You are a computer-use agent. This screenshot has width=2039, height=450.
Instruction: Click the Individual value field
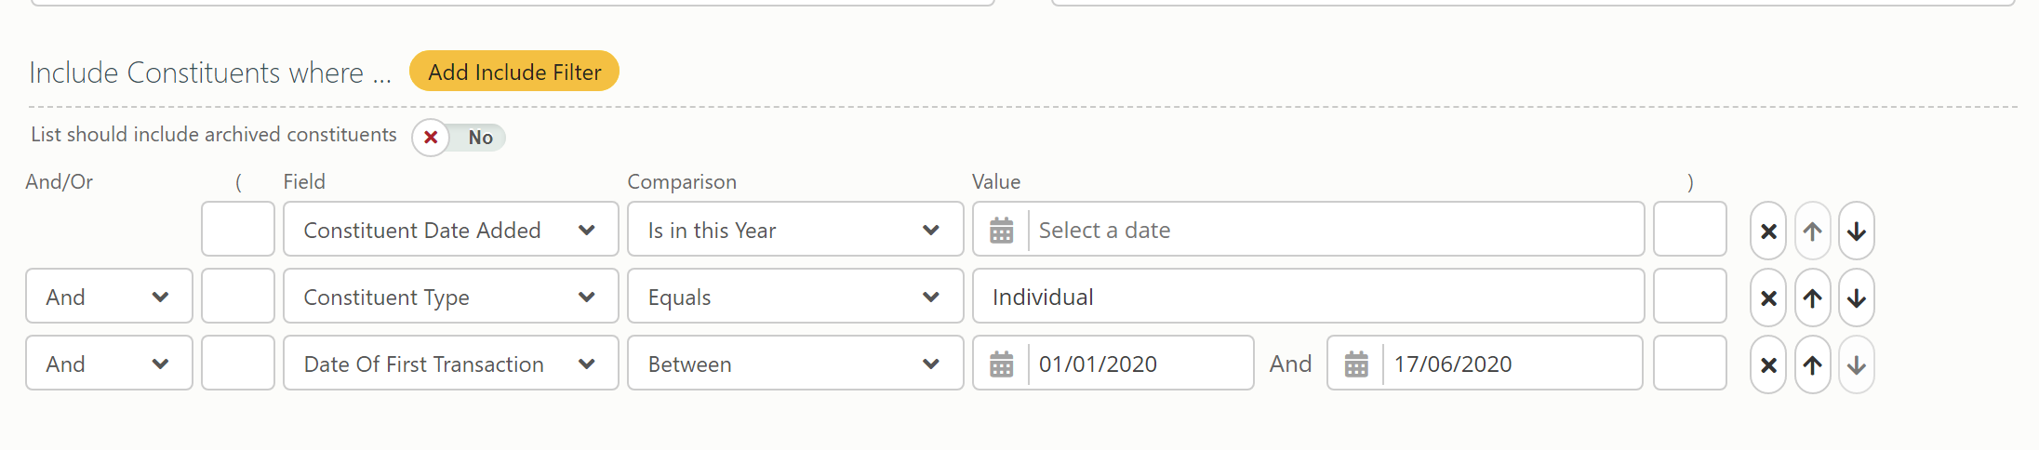click(x=1308, y=297)
